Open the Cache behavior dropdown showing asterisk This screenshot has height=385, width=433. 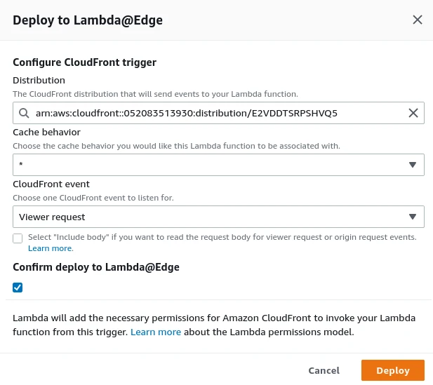tap(211, 165)
